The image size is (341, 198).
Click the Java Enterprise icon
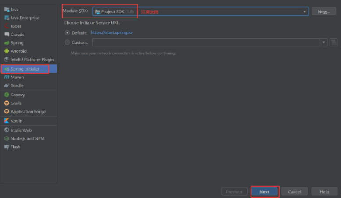click(x=7, y=18)
